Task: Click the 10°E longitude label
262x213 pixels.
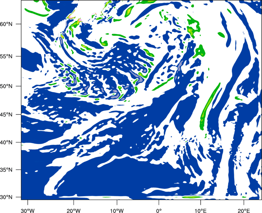Action: (201, 211)
